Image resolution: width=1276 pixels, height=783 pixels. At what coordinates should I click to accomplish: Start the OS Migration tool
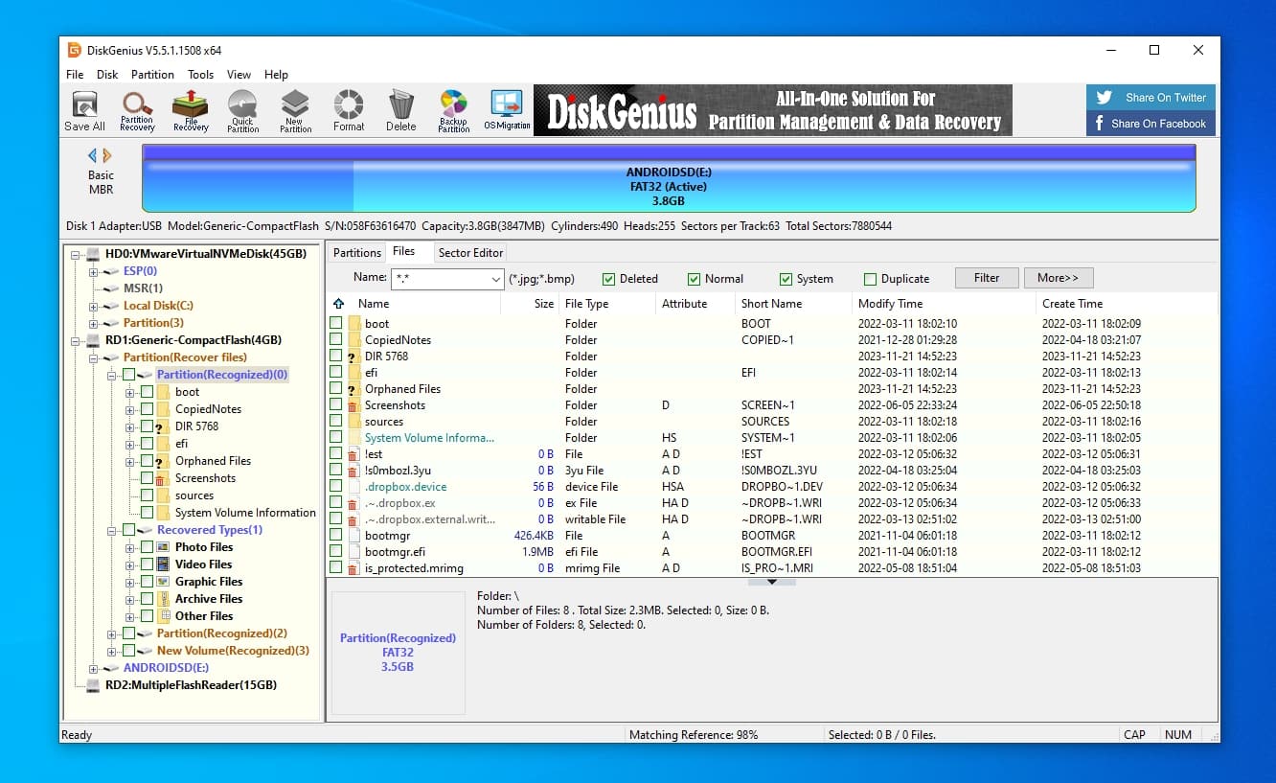pyautogui.click(x=507, y=110)
